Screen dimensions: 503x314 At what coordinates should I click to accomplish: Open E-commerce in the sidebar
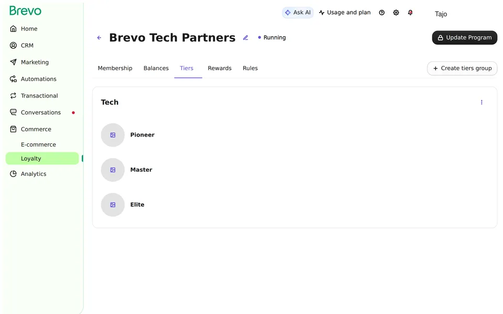click(x=38, y=144)
